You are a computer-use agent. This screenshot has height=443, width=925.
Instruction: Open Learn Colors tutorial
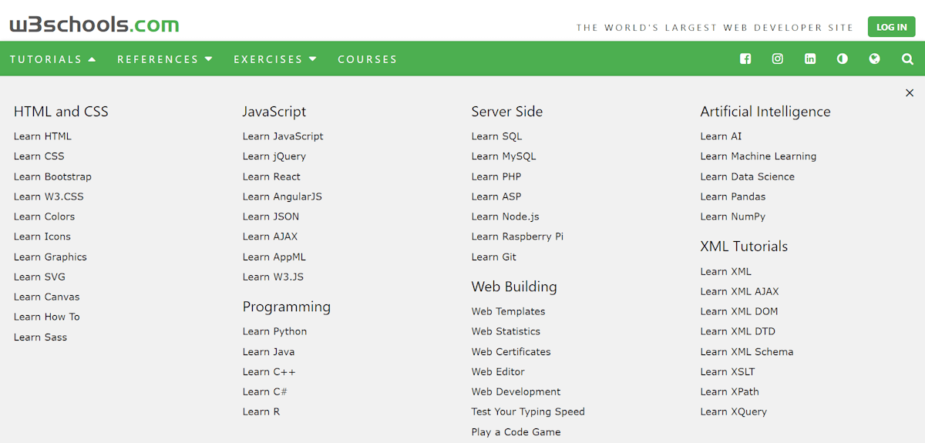click(x=45, y=216)
